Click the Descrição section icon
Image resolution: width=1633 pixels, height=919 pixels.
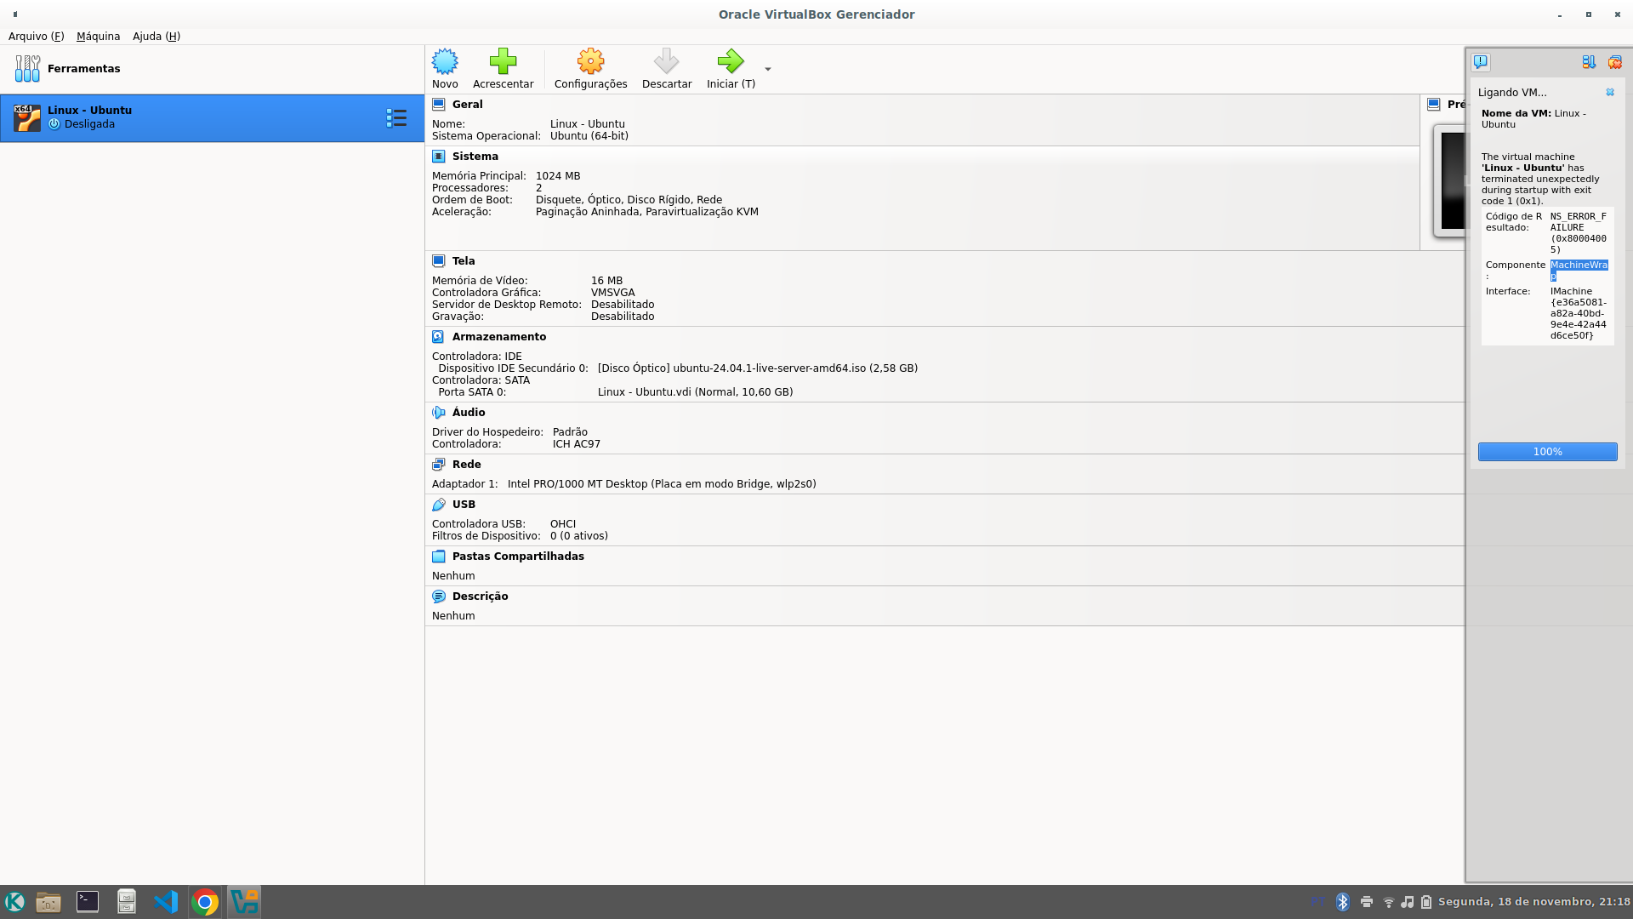tap(439, 596)
